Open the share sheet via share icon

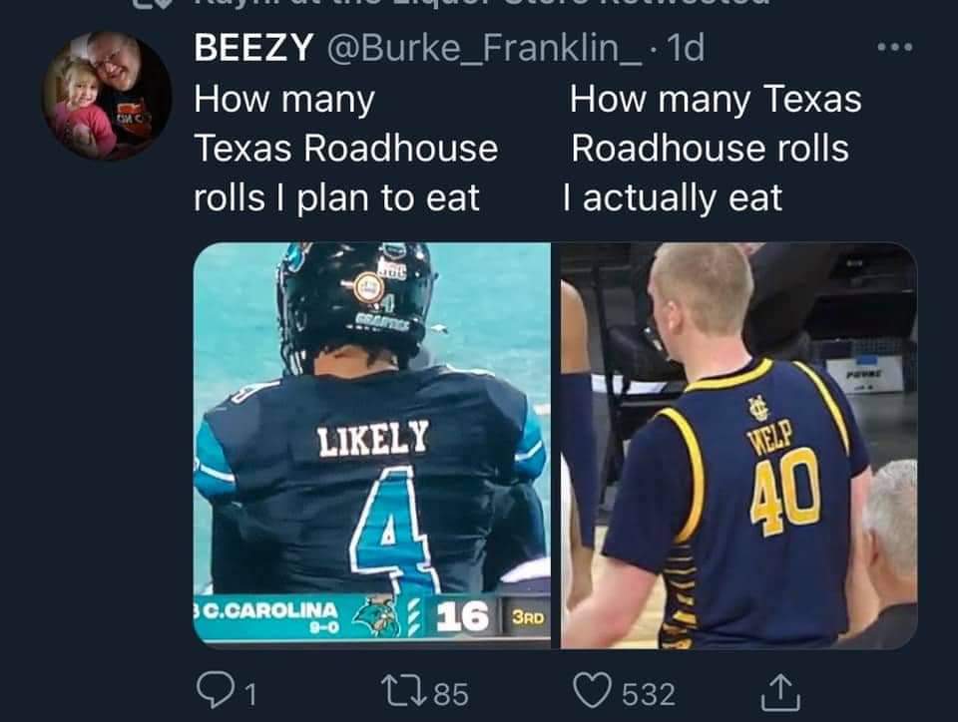tap(780, 693)
